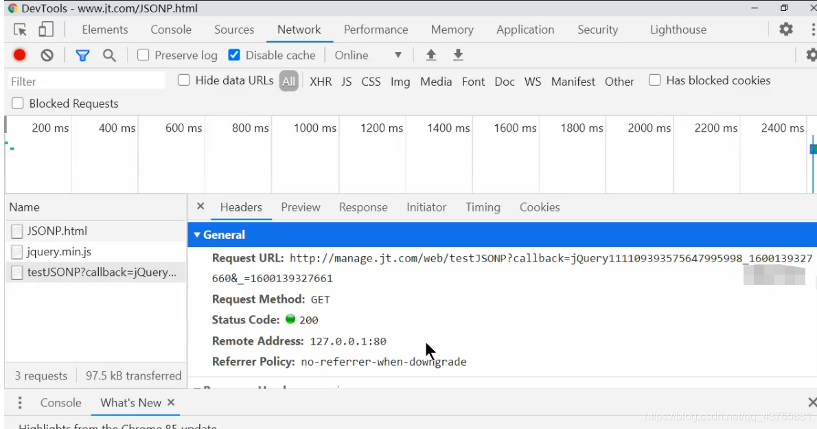
Task: Filter requests by Manifest
Action: (573, 82)
